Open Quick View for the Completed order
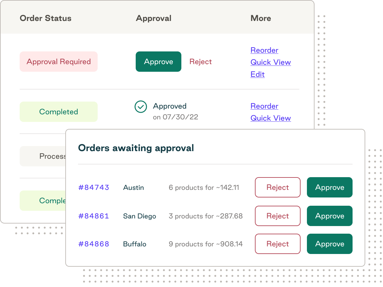Screen dimensions: 383x287 pos(270,118)
